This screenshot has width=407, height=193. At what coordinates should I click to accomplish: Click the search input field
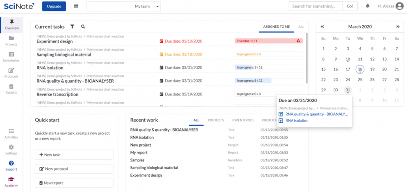click(x=315, y=6)
